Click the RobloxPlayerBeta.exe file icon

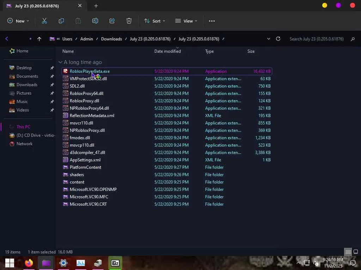66,71
